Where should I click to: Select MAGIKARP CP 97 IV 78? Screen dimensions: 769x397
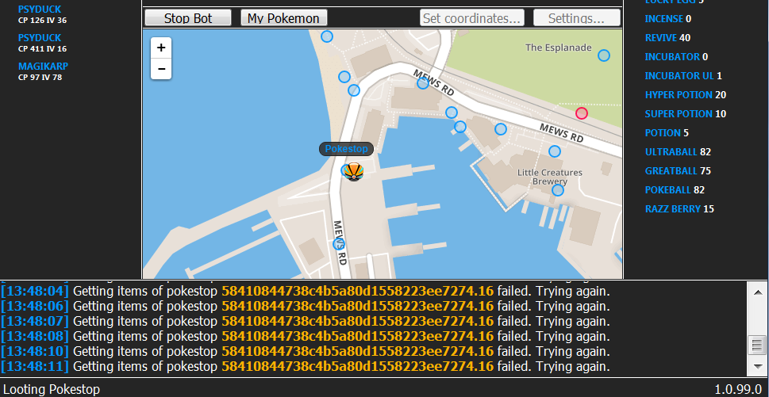[43, 71]
